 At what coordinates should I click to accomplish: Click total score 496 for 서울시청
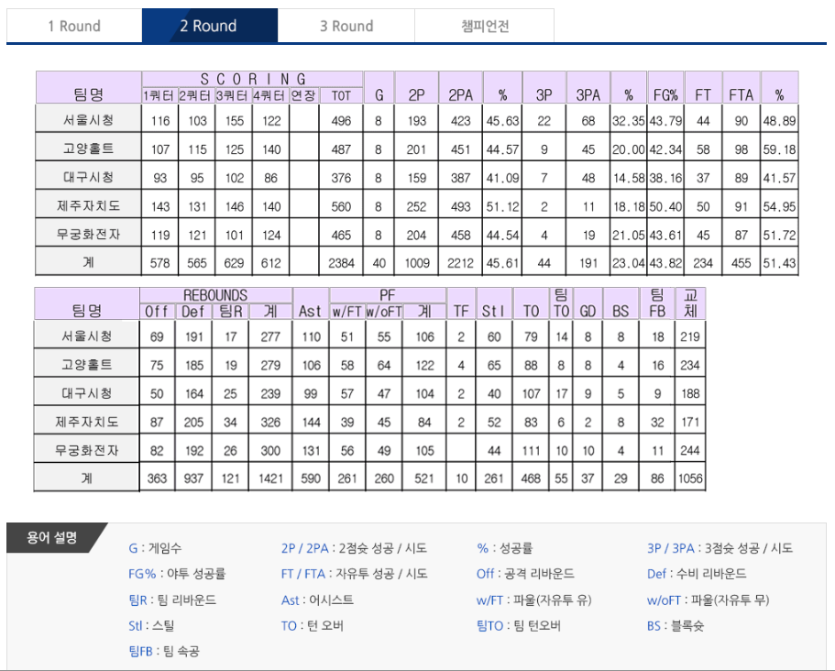coord(341,121)
